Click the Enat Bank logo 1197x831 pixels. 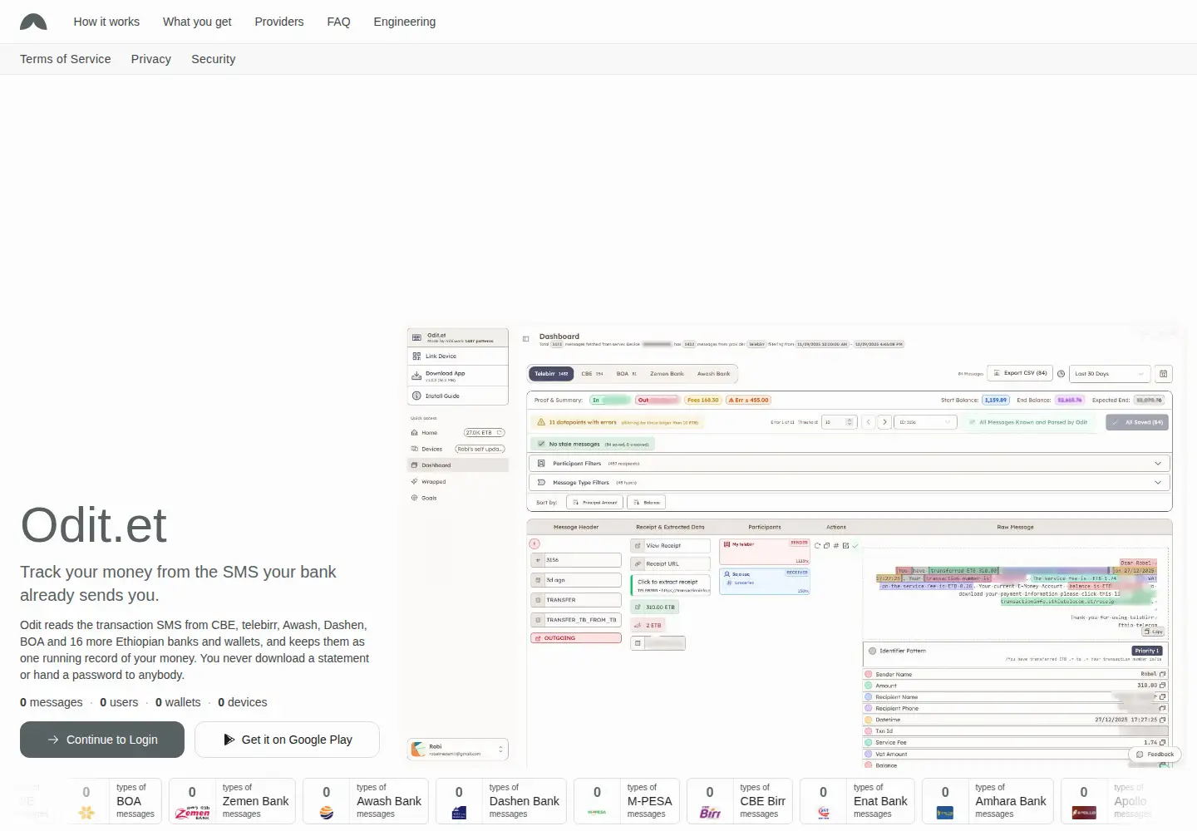point(824,813)
